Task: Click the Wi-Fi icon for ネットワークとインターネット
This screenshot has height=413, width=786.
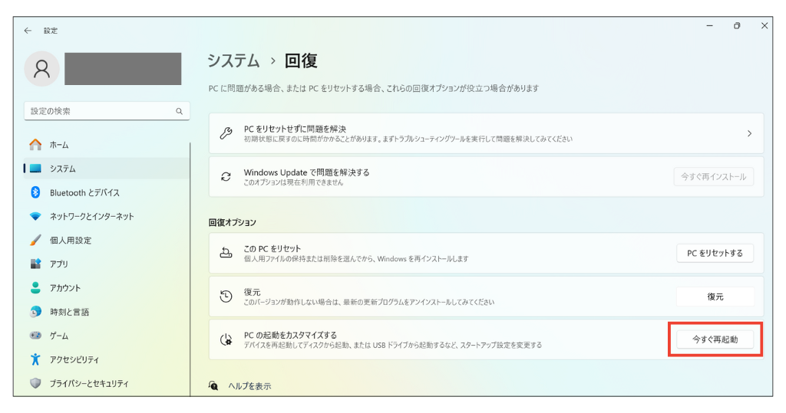Action: pos(35,216)
